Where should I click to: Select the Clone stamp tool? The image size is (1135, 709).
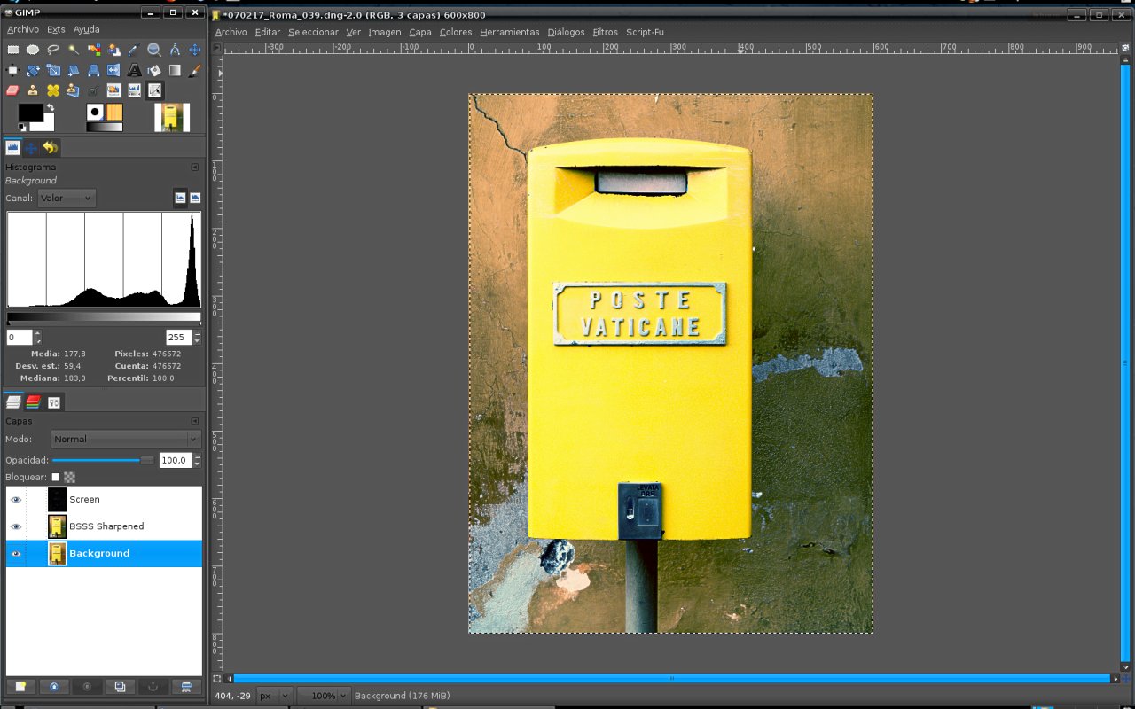pyautogui.click(x=33, y=90)
